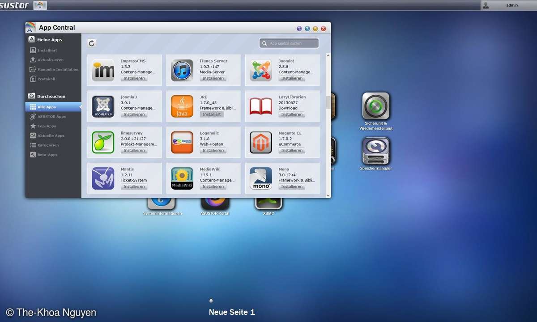Select the Joomla! app icon
The width and height of the screenshot is (537, 322).
[x=261, y=70]
